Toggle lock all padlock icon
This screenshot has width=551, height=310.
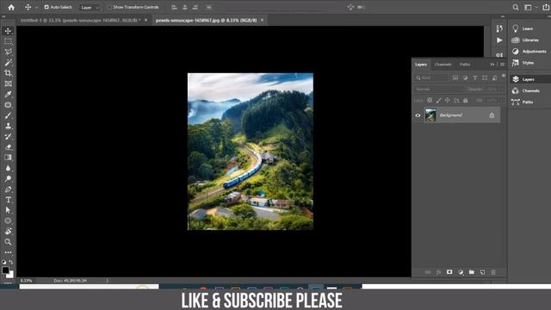465,101
